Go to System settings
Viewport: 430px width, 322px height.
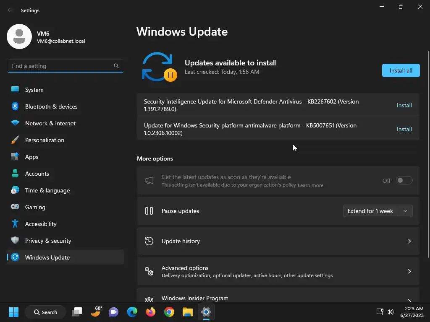pyautogui.click(x=65, y=90)
